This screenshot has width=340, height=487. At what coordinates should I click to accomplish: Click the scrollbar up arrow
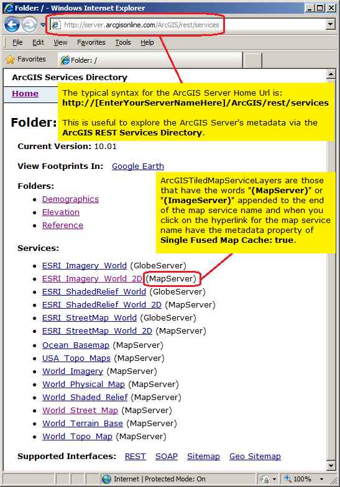331,74
